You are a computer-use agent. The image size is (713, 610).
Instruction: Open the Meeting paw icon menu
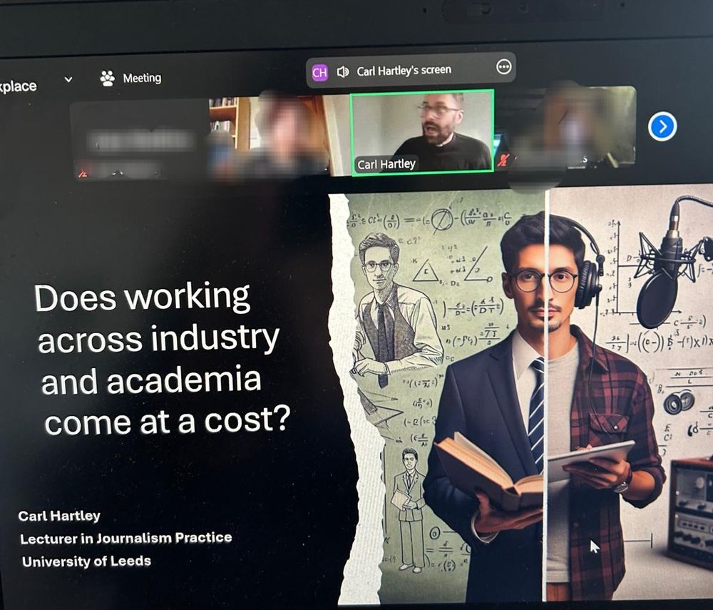pos(108,78)
